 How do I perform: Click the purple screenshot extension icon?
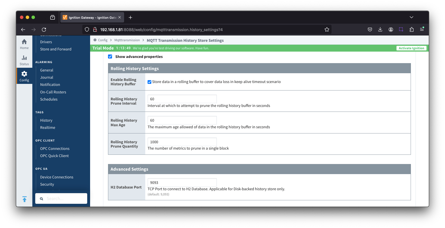401,29
